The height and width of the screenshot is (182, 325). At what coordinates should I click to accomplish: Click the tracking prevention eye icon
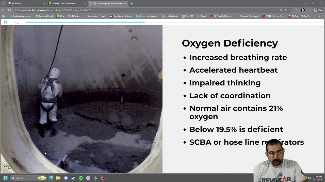281,10
